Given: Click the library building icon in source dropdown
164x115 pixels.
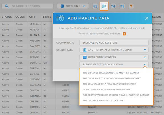Looking at the screenshot, I should (85, 50).
